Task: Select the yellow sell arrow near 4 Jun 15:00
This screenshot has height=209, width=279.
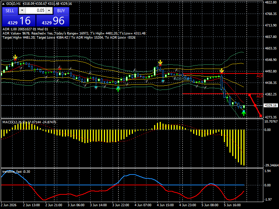Action: [160, 62]
